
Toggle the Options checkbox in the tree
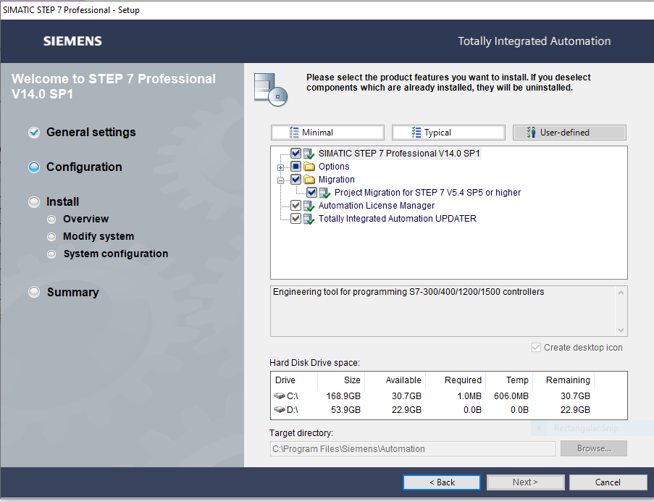click(295, 167)
